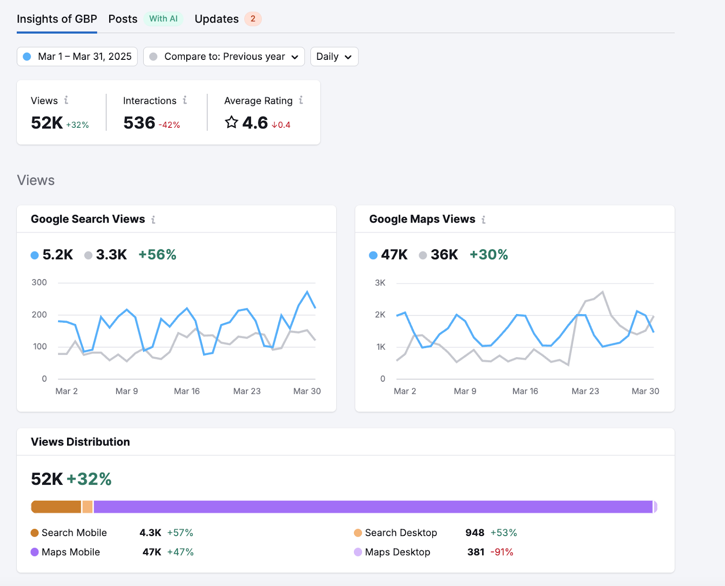
Task: Click the Maps Mobile 47K legend entry
Action: coord(70,552)
